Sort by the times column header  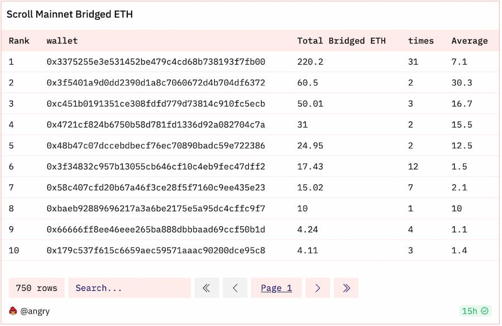[421, 41]
